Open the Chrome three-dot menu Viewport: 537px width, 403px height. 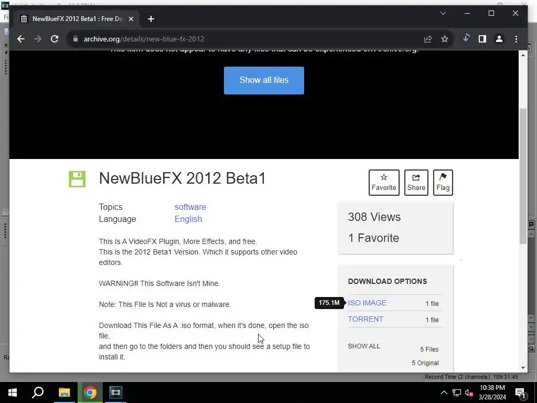[516, 39]
